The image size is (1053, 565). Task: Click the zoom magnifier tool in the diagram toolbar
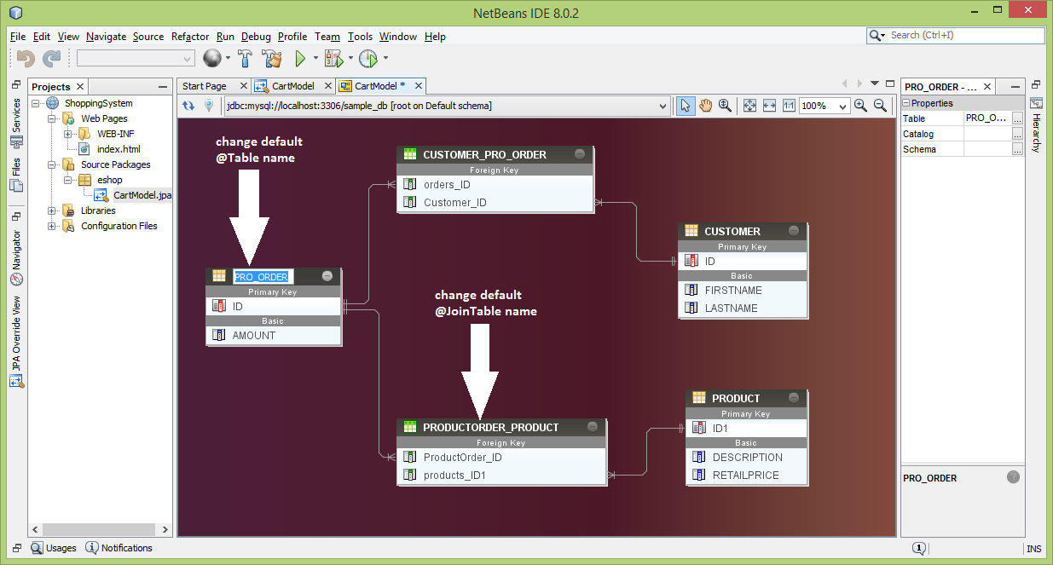click(725, 106)
